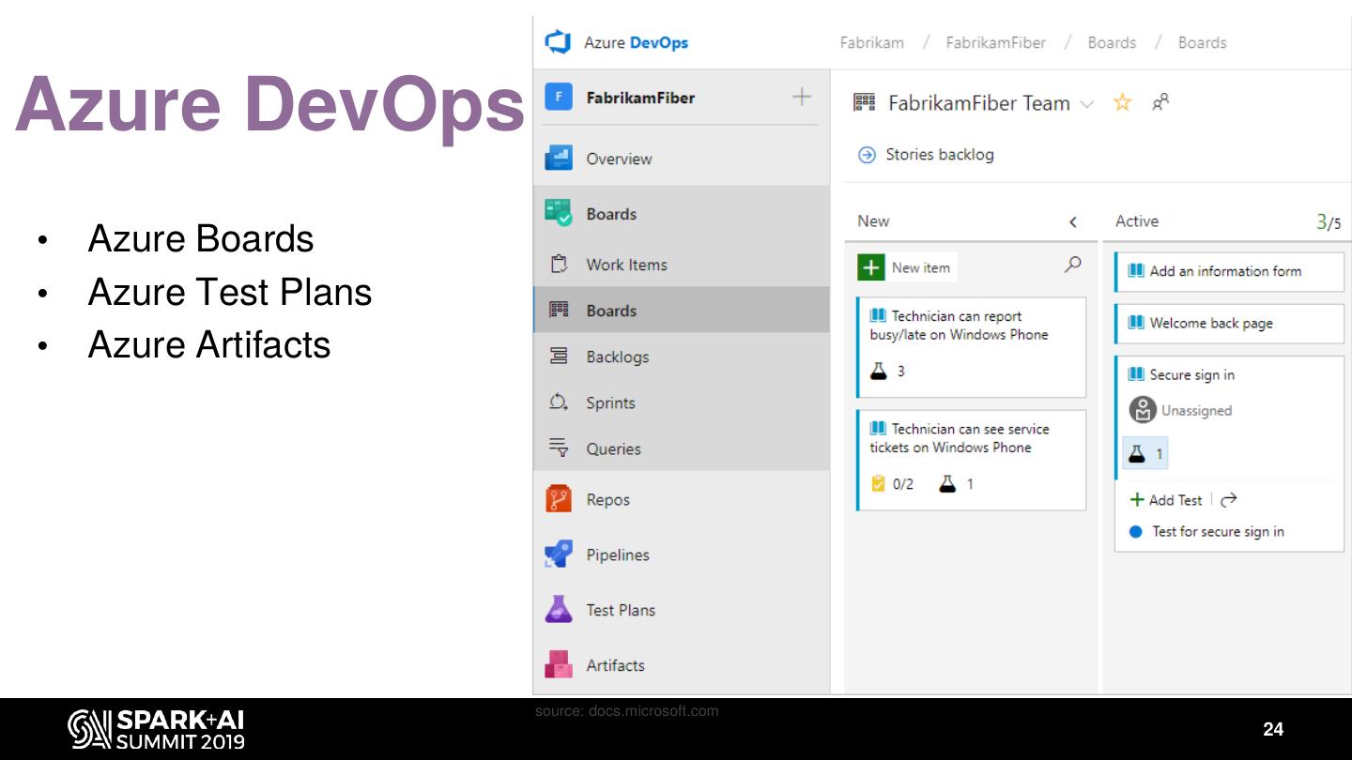Viewport: 1352px width, 760px height.
Task: Click the Overview label in sidebar
Action: tap(619, 159)
